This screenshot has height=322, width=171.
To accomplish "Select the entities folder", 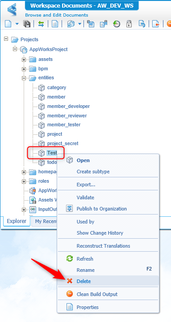I will (46, 77).
